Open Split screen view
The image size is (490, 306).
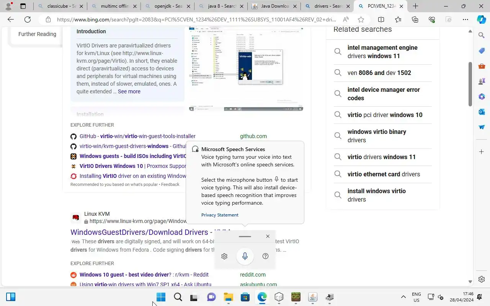tap(381, 20)
